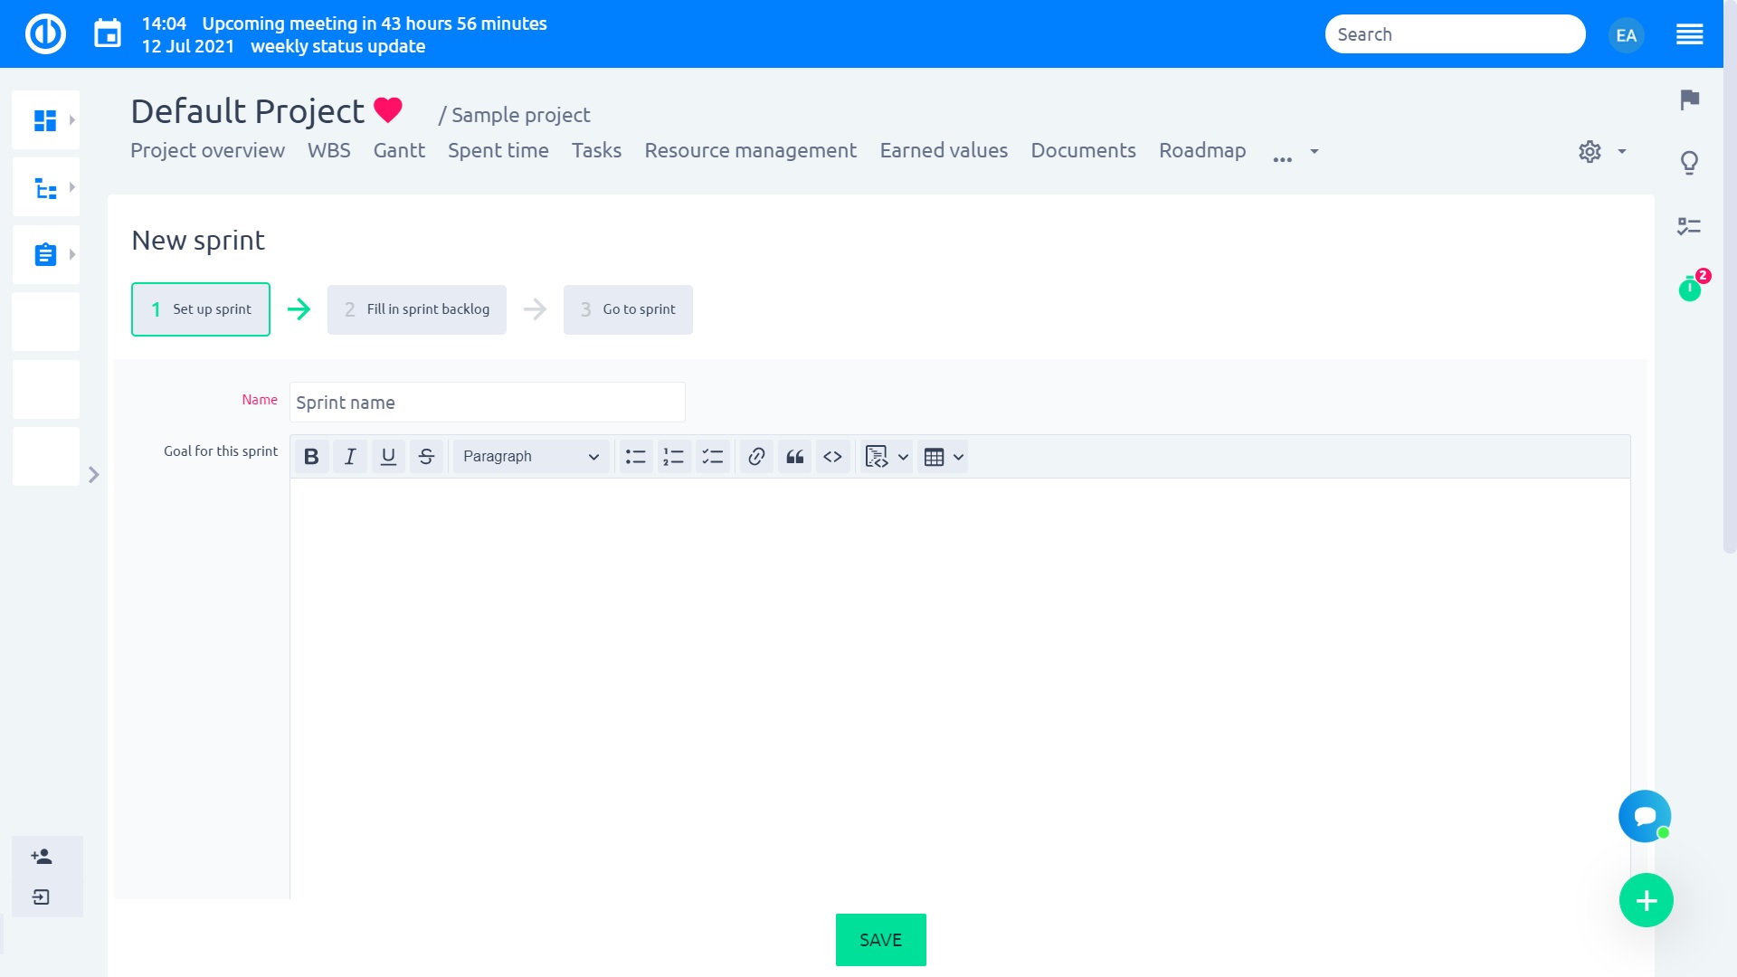Open the timer icon with badge 2
This screenshot has height=977, width=1737.
1690,288
